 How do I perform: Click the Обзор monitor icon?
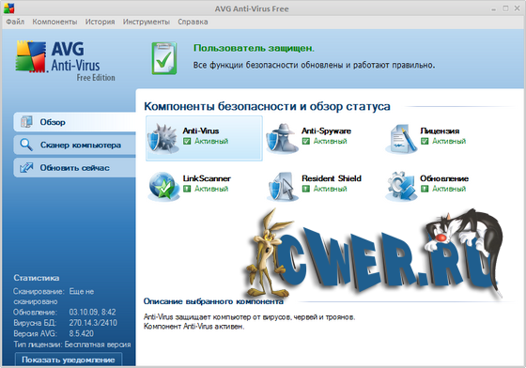coord(26,122)
